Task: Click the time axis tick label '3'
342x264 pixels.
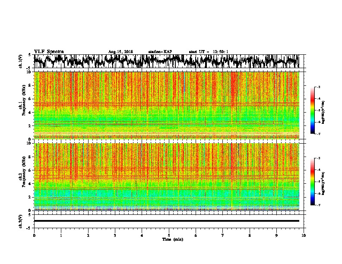Action: coord(115,236)
